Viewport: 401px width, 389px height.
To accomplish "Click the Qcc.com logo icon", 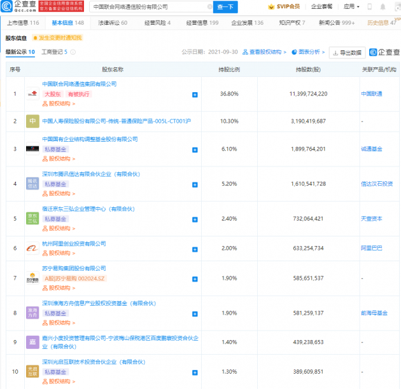I will pos(6,6).
